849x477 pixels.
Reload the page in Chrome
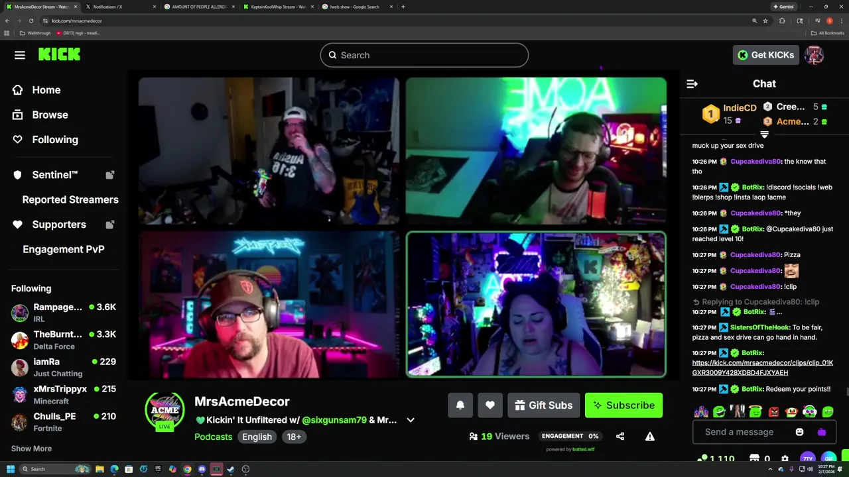31,21
